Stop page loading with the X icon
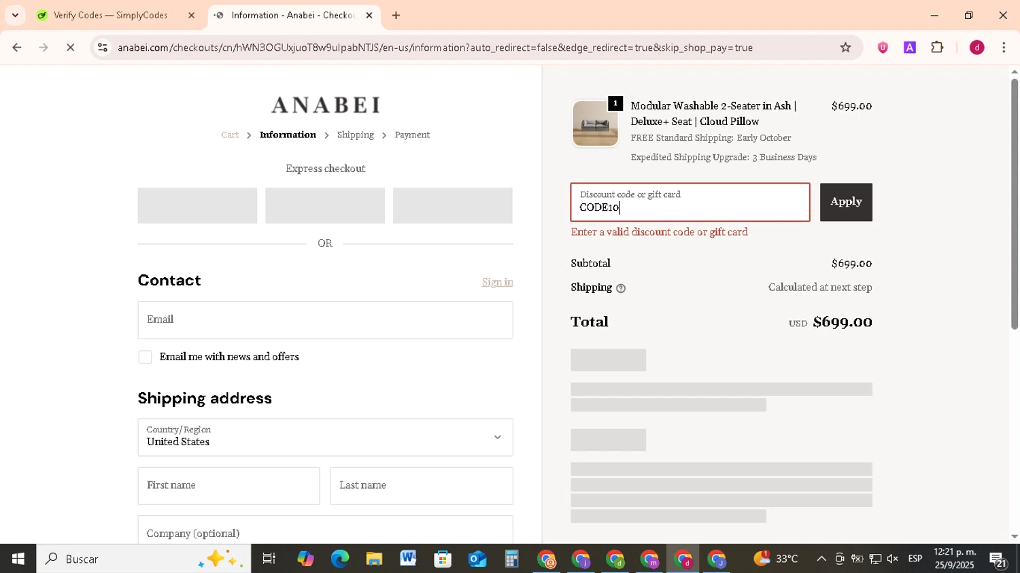This screenshot has width=1020, height=573. pos(70,48)
